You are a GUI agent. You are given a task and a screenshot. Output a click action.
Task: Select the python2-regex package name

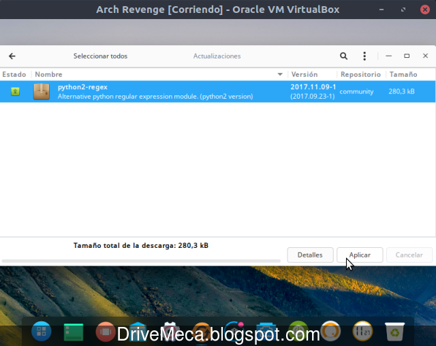pos(82,87)
